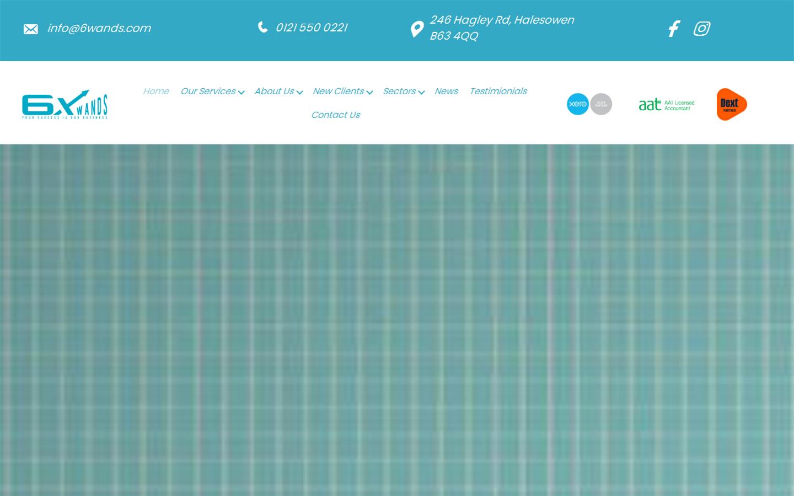Click the 6X Wands logo
The height and width of the screenshot is (496, 794).
click(x=65, y=105)
